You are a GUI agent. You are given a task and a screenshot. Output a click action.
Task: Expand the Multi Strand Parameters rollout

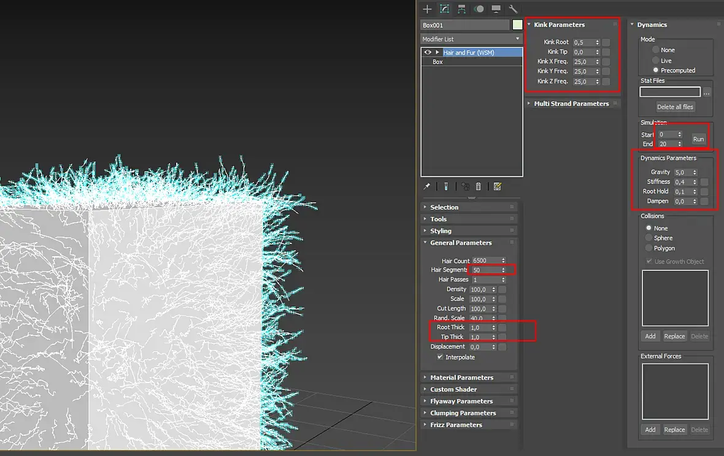pos(571,104)
